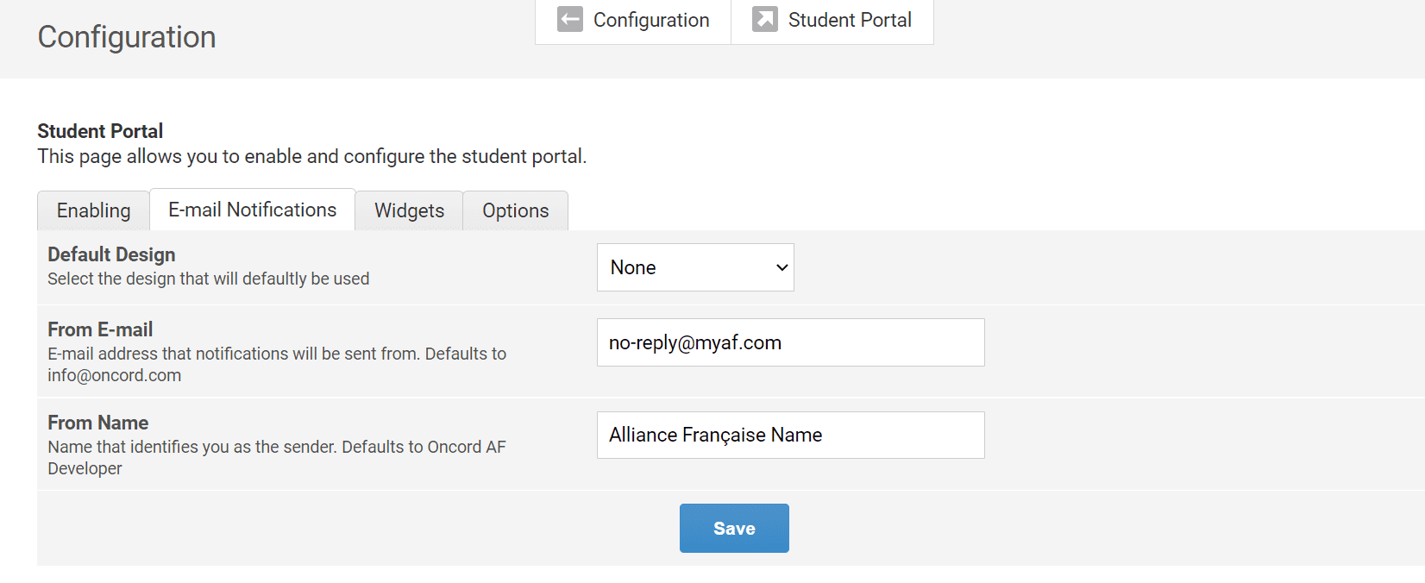1425x583 pixels.
Task: Click the large Configuration page heading
Action: tap(127, 37)
